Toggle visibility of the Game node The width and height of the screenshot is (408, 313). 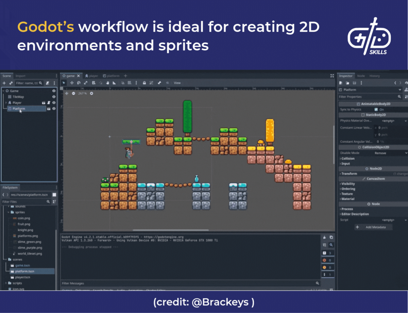click(x=54, y=90)
